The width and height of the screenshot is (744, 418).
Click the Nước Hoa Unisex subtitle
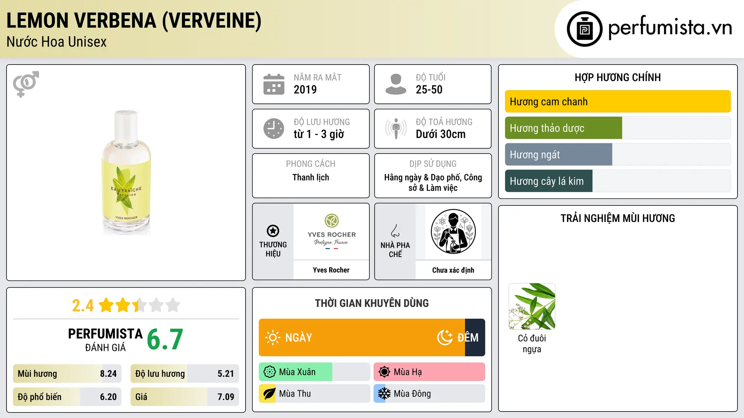pos(57,42)
